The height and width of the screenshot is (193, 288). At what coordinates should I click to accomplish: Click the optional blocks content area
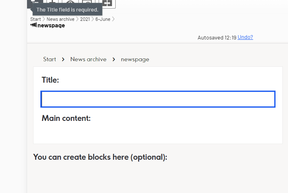pyautogui.click(x=158, y=177)
